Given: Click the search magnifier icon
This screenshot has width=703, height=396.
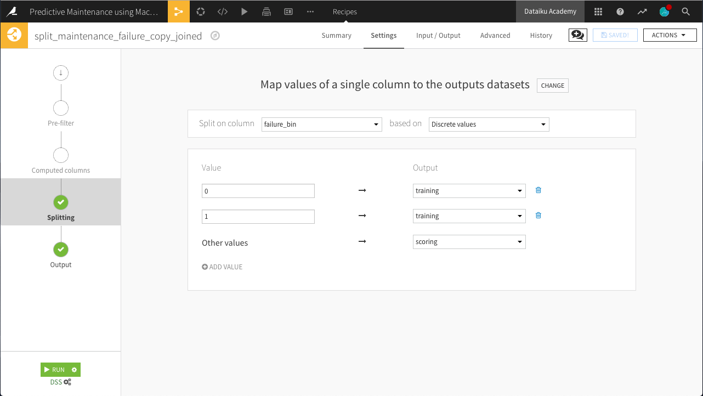Looking at the screenshot, I should [686, 12].
